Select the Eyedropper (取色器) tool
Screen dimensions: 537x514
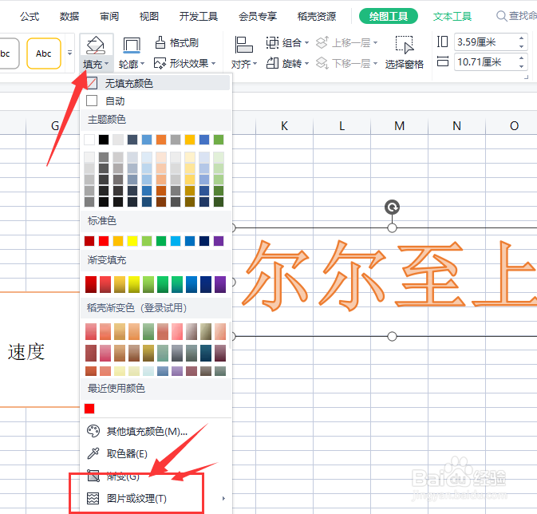click(117, 453)
